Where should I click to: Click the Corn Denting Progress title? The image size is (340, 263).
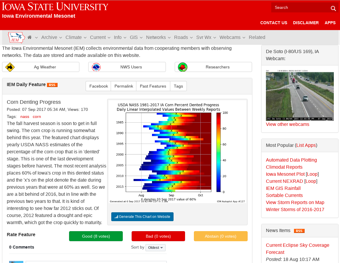click(x=34, y=102)
